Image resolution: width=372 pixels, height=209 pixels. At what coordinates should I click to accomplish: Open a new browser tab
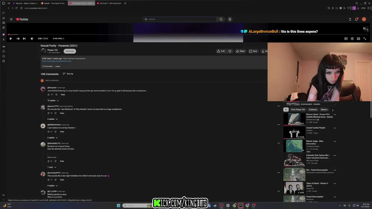point(125,3)
